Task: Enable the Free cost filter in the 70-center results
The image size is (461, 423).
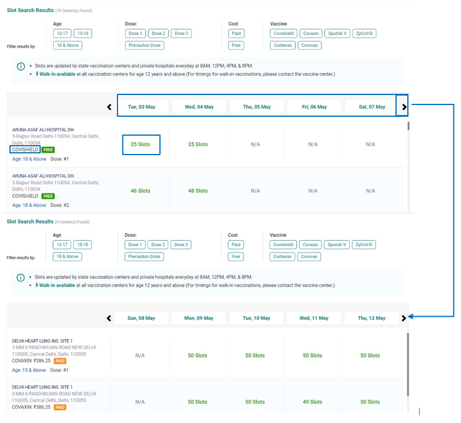Action: (x=236, y=45)
